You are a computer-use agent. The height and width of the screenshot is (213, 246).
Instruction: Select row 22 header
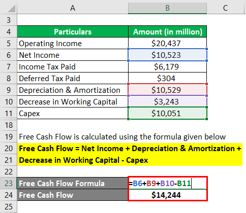(x=9, y=172)
